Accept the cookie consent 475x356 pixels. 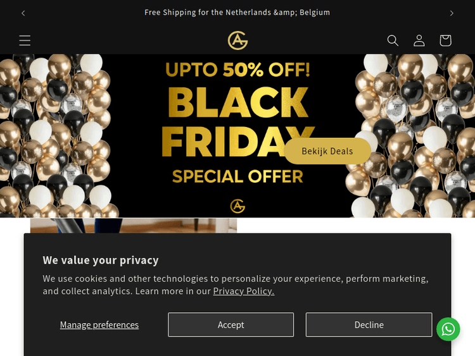[x=231, y=324]
